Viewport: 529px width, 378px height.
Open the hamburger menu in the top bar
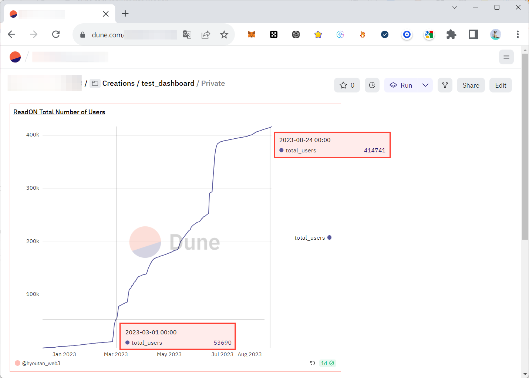[x=506, y=57]
